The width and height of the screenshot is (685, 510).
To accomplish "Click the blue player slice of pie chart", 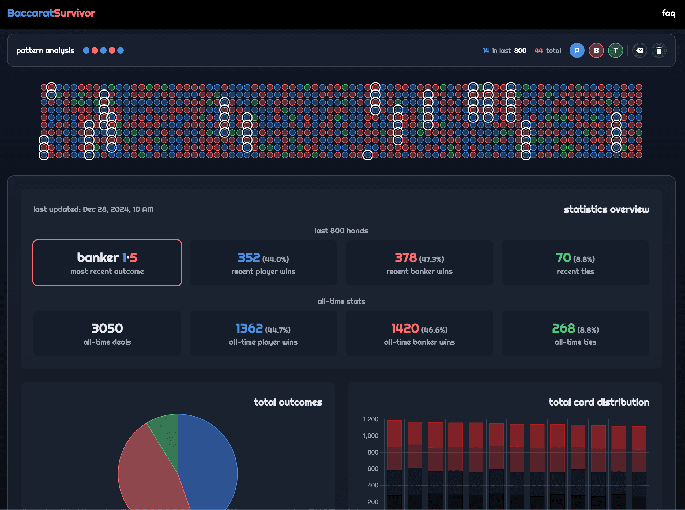I will pos(210,463).
